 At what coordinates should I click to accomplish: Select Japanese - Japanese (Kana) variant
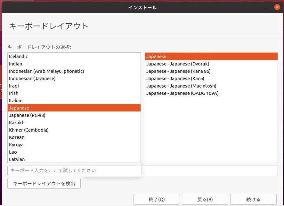coord(211,79)
